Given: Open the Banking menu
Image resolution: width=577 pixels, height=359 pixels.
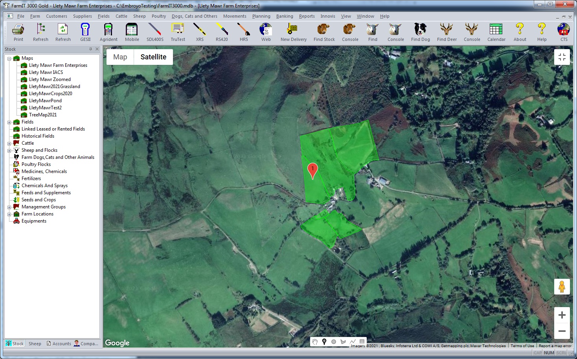Looking at the screenshot, I should tap(285, 16).
